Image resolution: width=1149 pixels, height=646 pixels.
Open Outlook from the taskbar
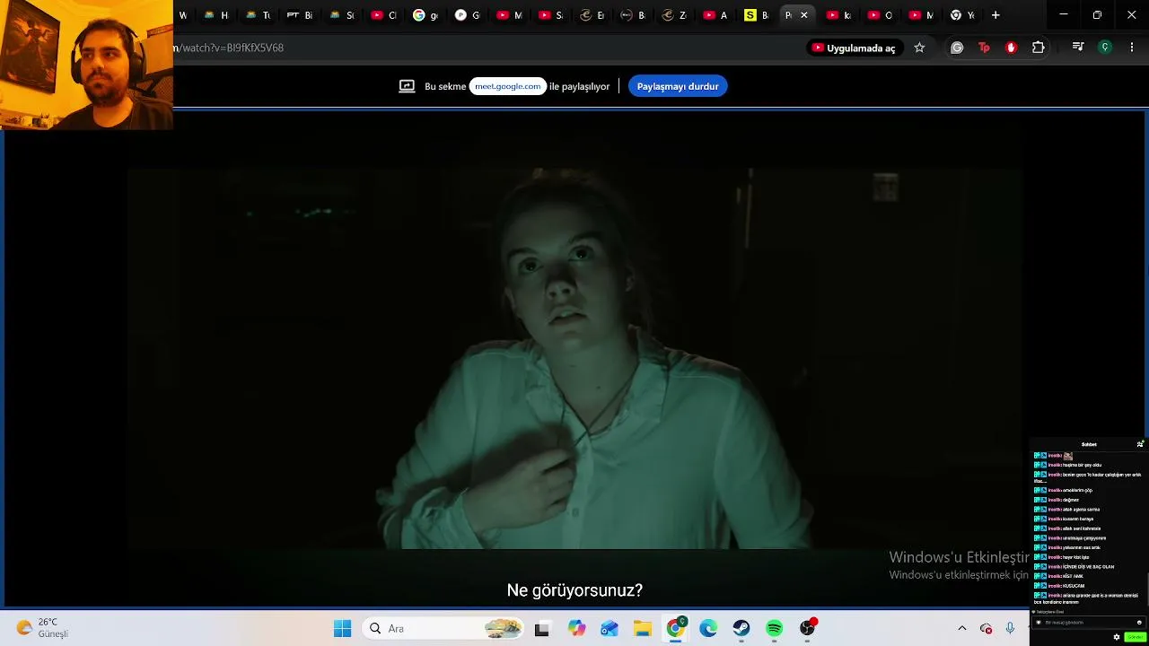point(610,629)
